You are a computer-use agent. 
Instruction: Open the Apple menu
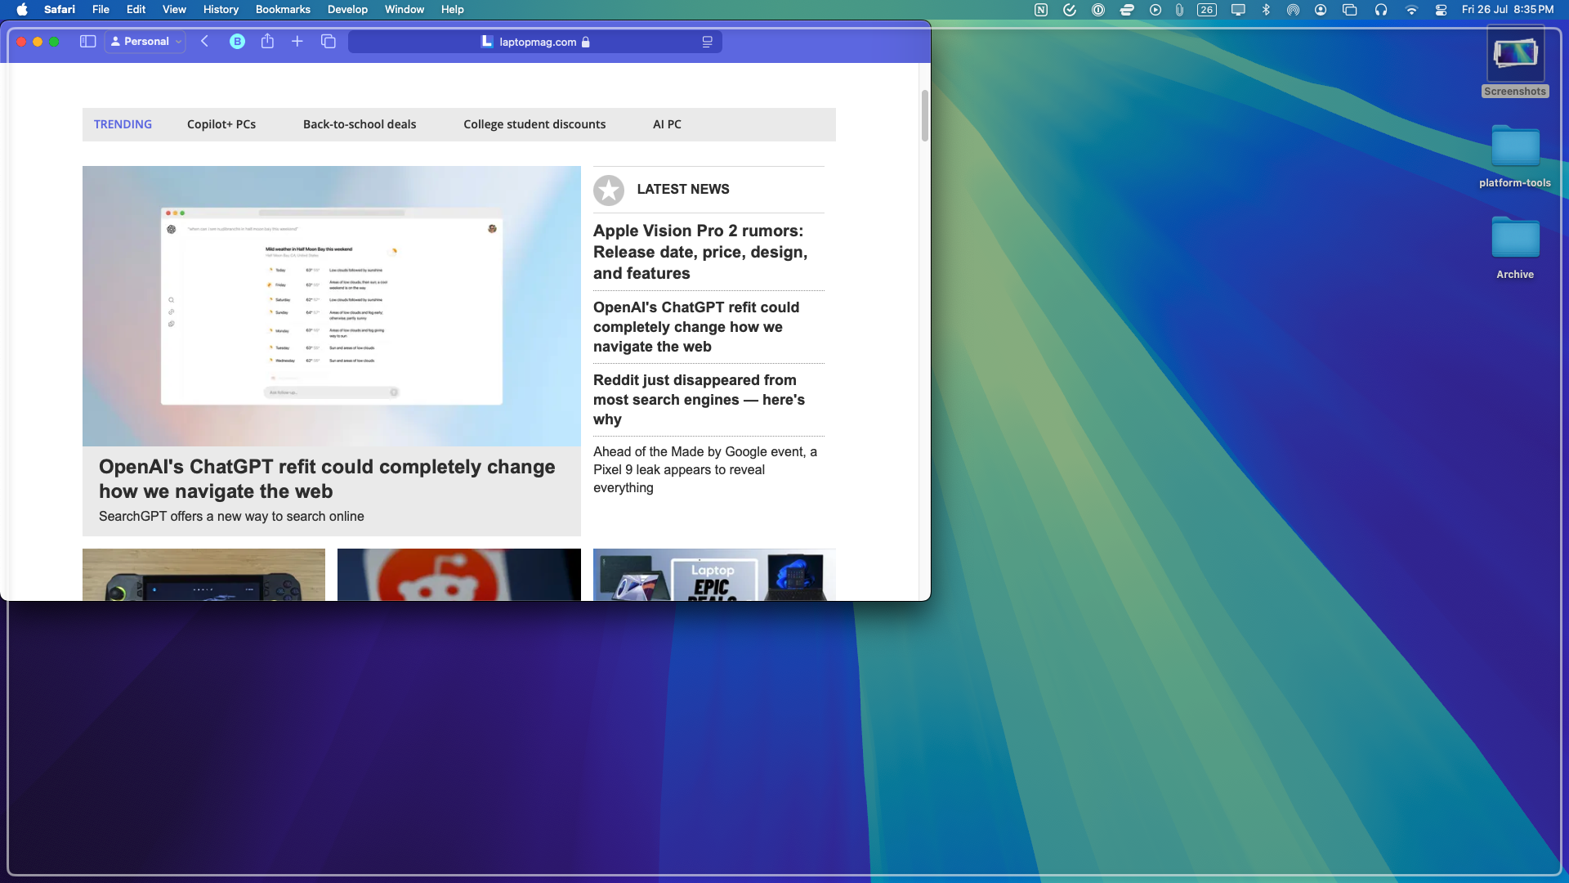[x=22, y=10]
